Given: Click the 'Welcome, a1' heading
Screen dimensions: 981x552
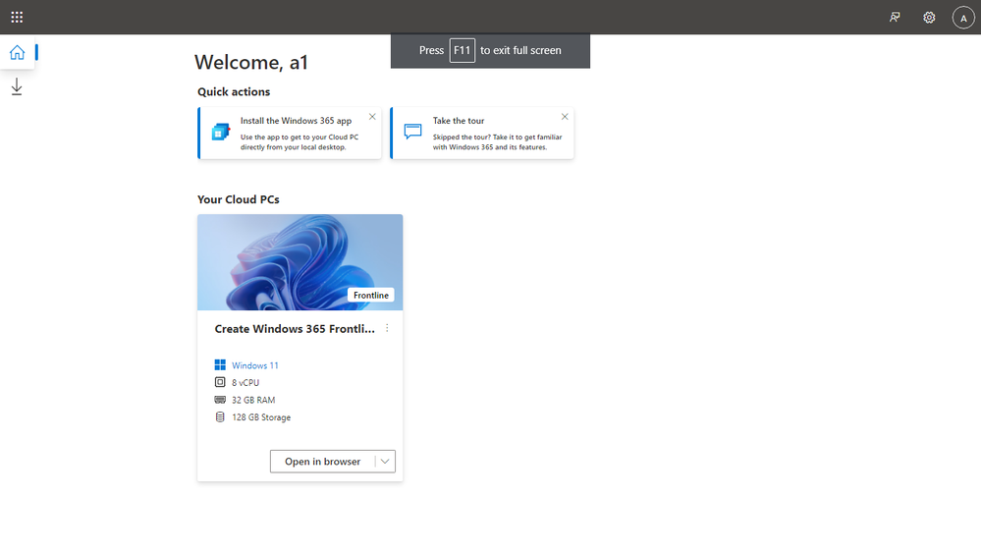Looking at the screenshot, I should [250, 62].
